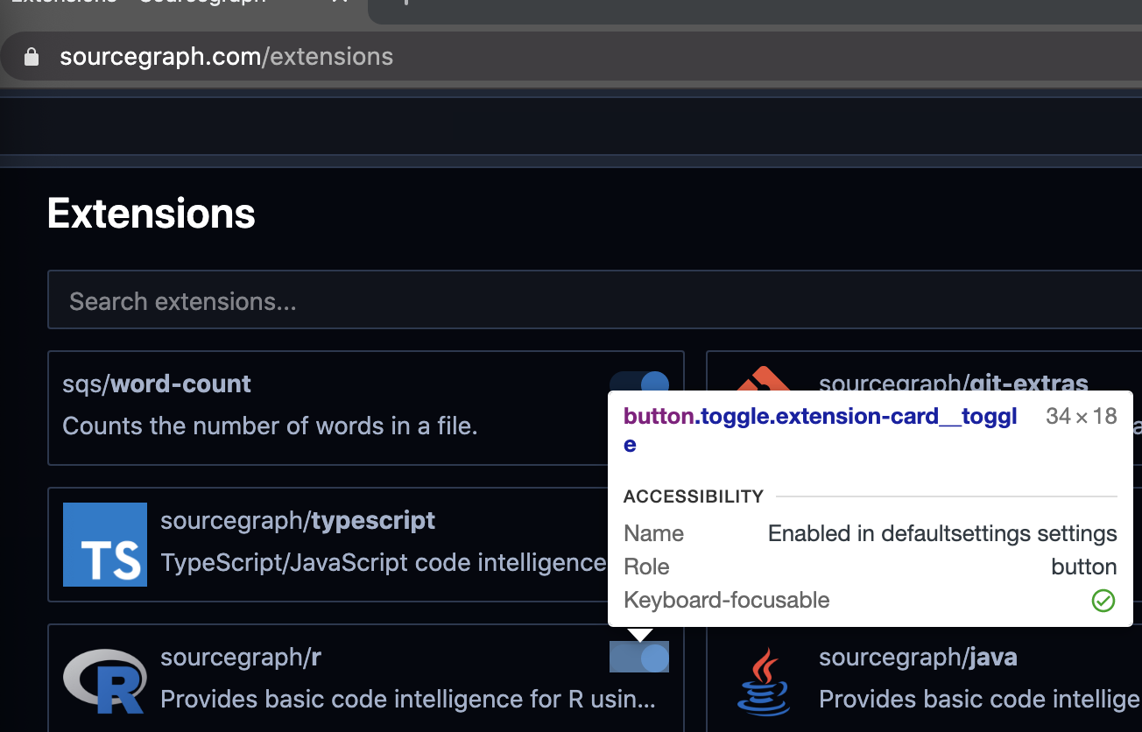Screen dimensions: 1142x732
Task: Click the R language logo icon
Action: click(x=105, y=680)
